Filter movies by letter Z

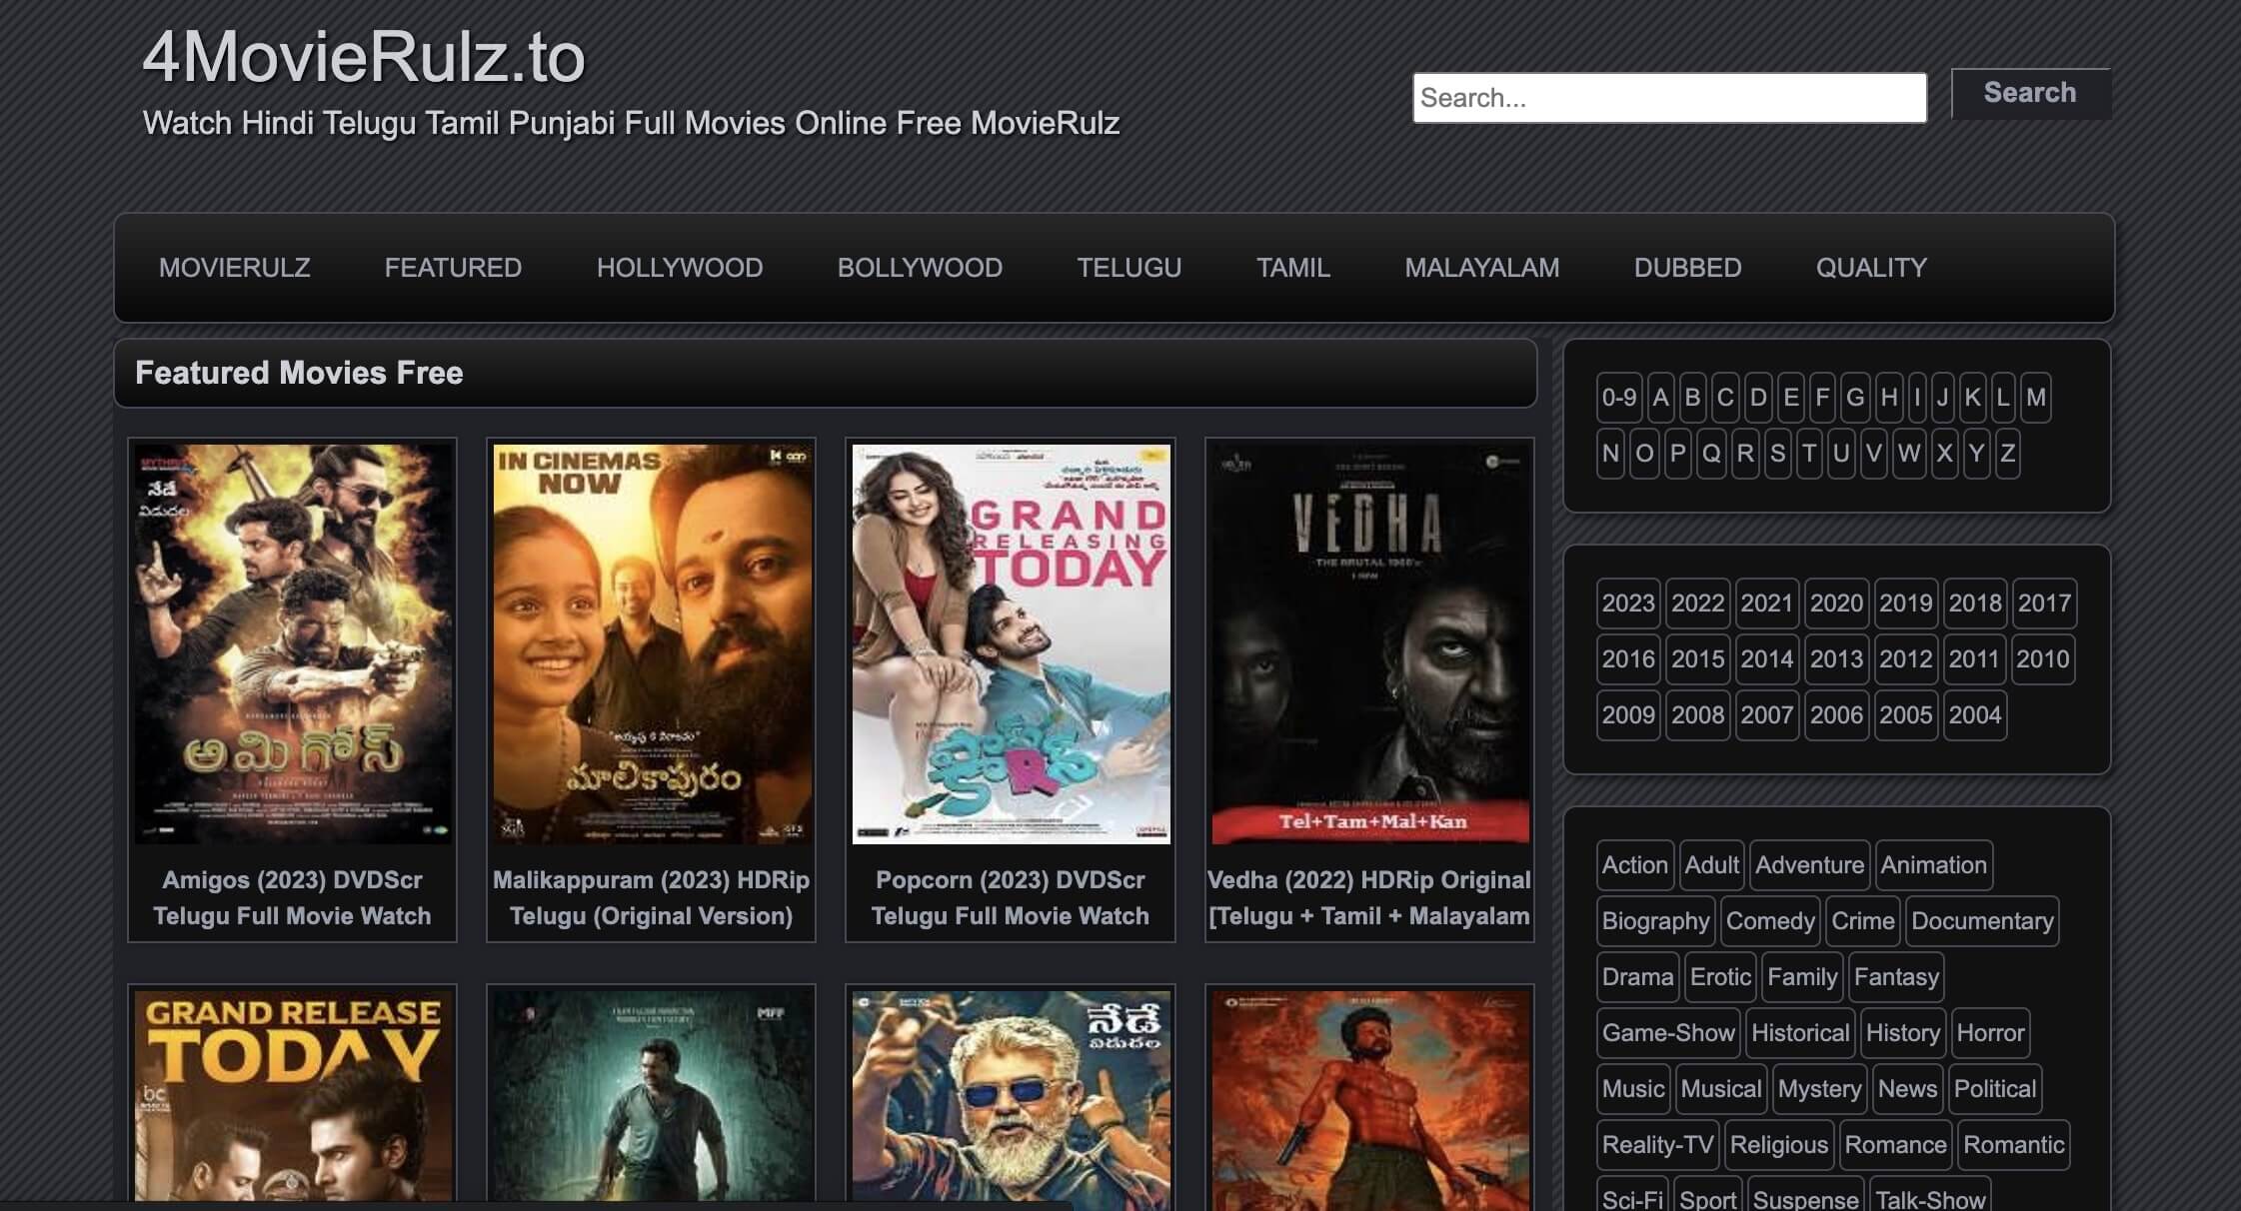tap(2006, 454)
